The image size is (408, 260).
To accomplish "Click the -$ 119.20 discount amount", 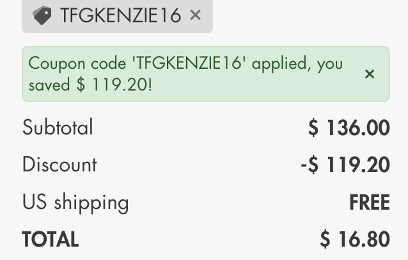I will click(x=345, y=165).
